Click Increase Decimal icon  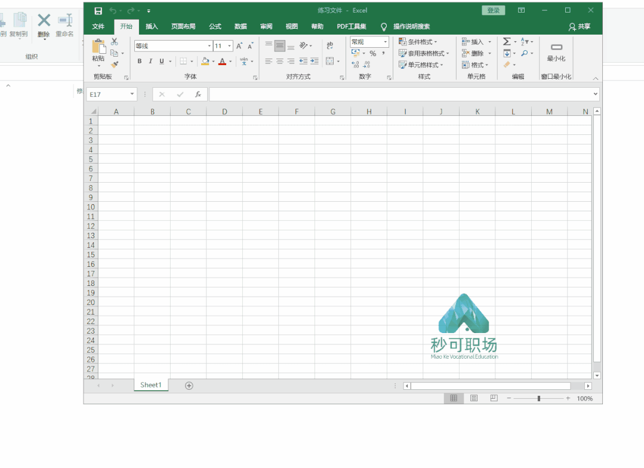tap(355, 64)
